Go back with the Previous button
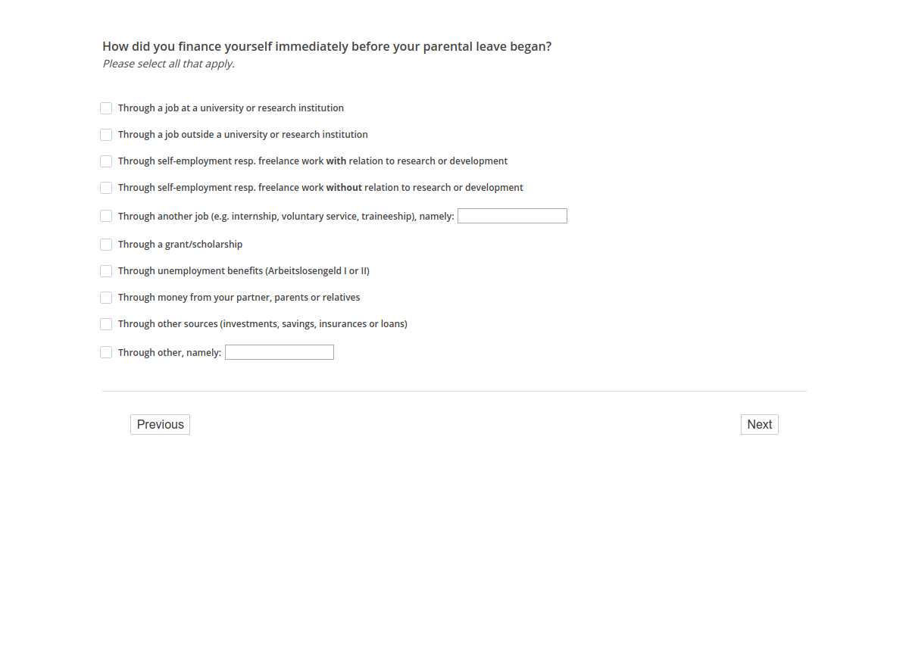This screenshot has height=668, width=909. tap(160, 424)
